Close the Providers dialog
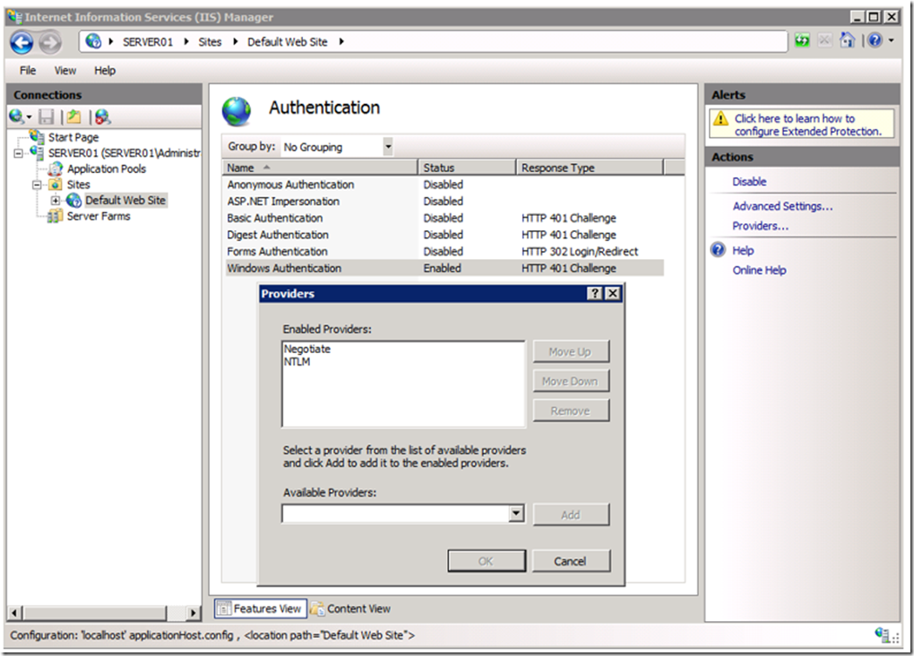The image size is (914, 656). point(612,293)
